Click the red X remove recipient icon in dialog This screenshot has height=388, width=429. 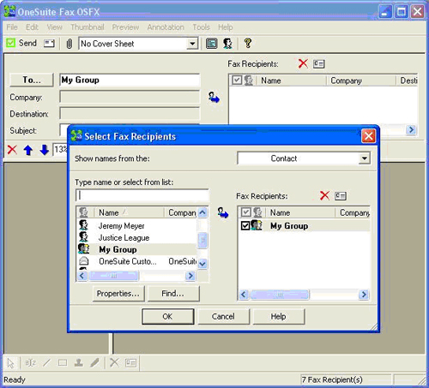pyautogui.click(x=324, y=195)
